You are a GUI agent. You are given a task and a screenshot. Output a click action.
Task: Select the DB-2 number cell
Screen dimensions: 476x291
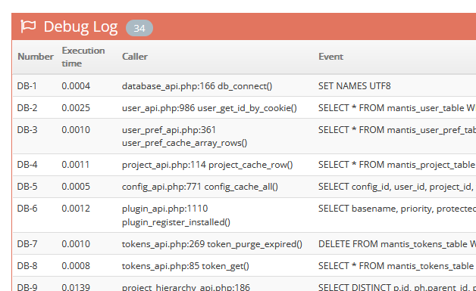27,108
